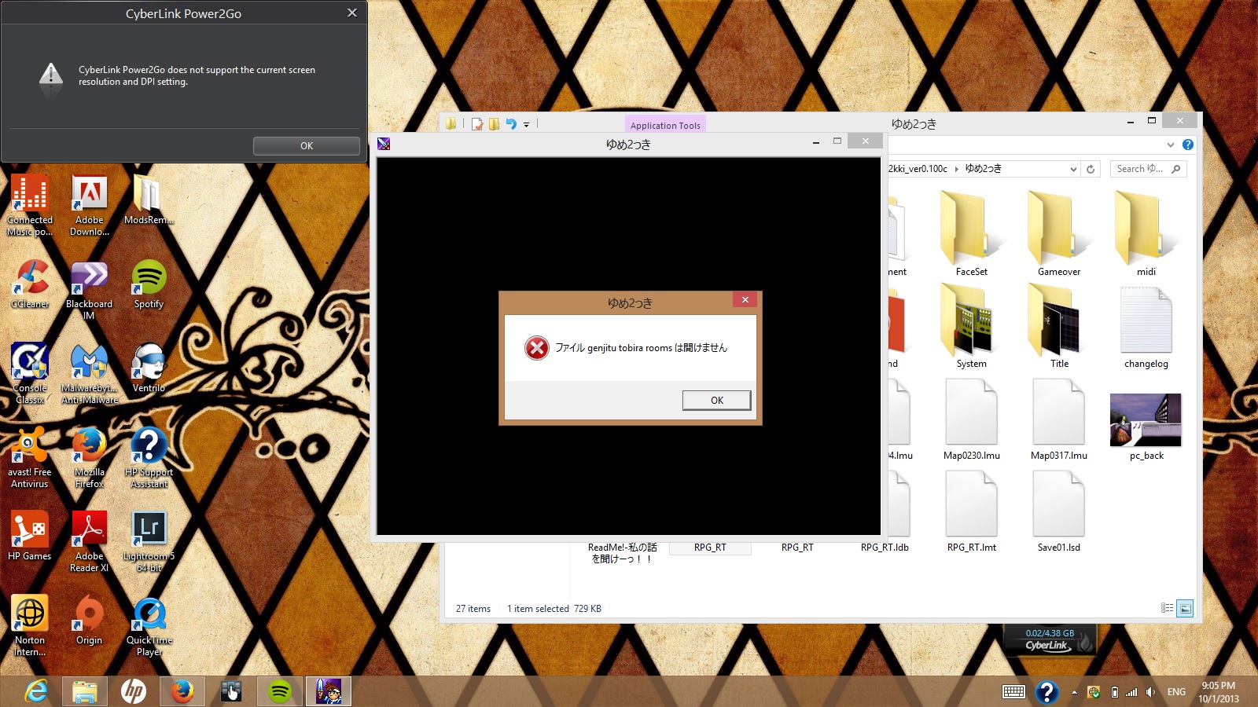Open HP Games desktop shortcut

(30, 536)
